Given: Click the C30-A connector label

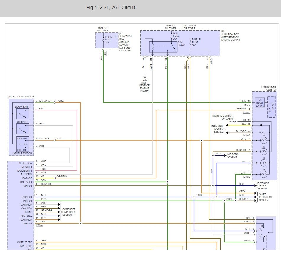Looking at the screenshot, I should (x=39, y=225).
